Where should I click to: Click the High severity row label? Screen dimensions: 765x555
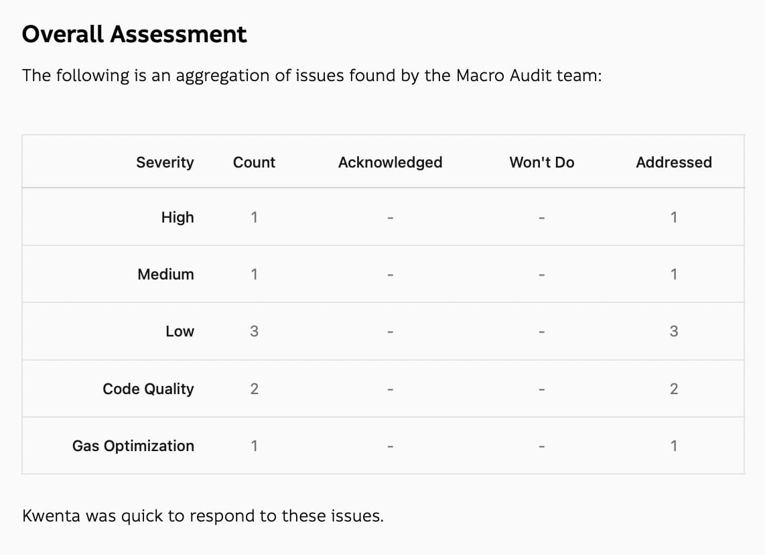(x=178, y=217)
